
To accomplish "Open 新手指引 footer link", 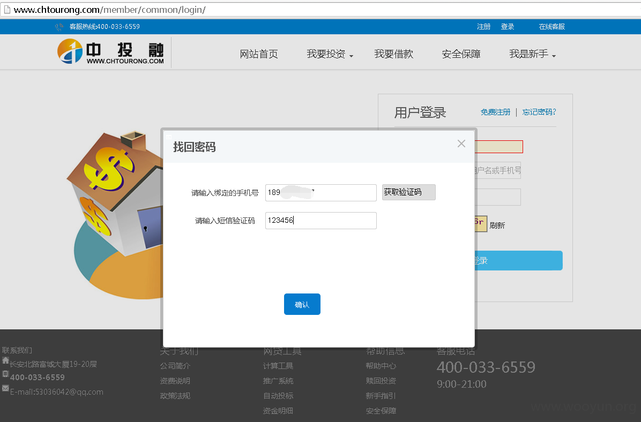I will tap(381, 396).
